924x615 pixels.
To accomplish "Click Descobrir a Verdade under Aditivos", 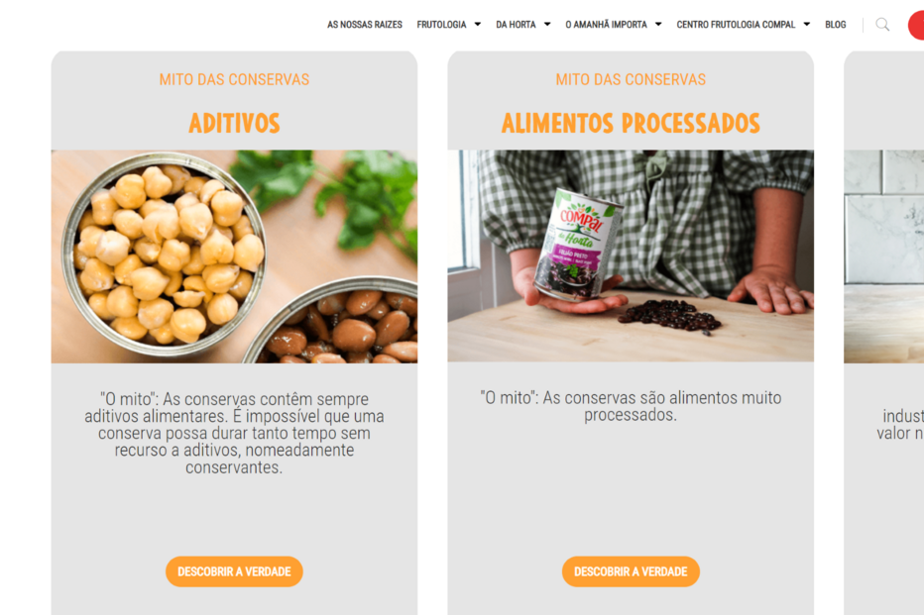I will (x=234, y=571).
